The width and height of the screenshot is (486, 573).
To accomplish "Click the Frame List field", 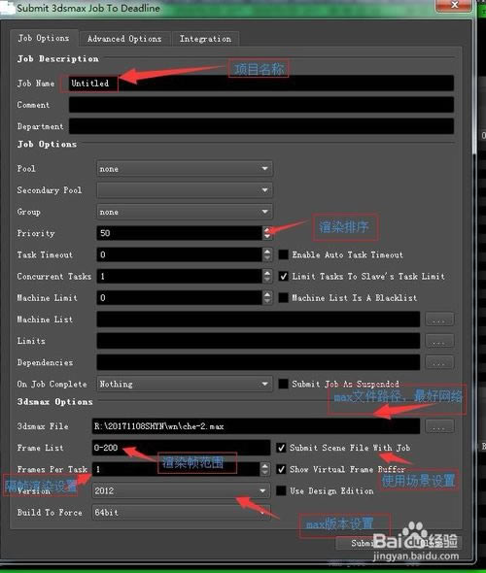I will pos(181,448).
